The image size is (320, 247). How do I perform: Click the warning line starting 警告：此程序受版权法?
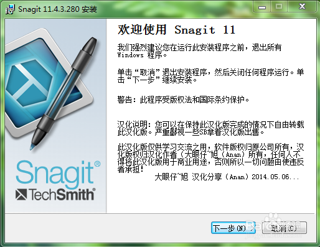click(183, 100)
